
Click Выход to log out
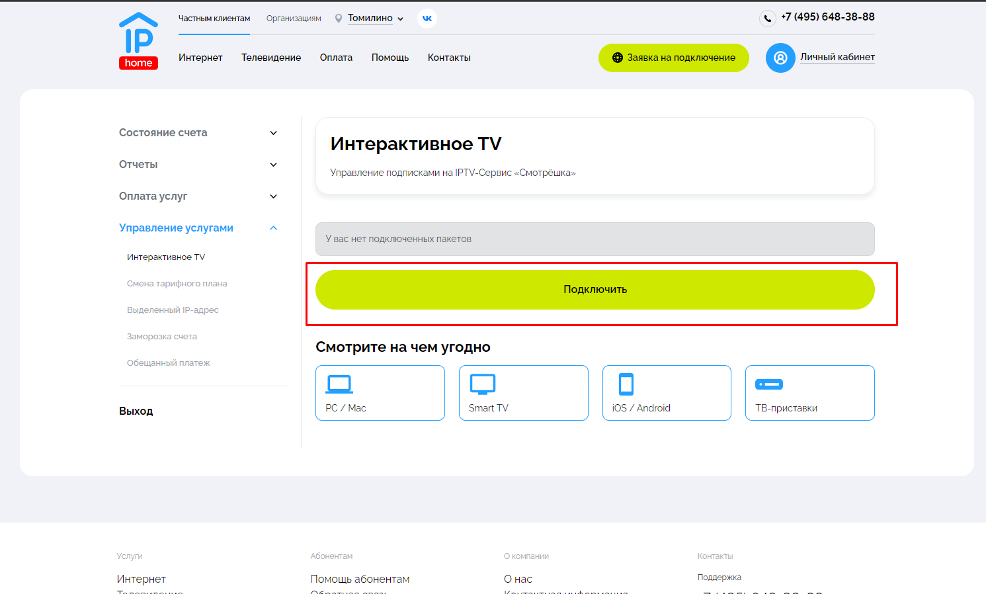click(136, 411)
